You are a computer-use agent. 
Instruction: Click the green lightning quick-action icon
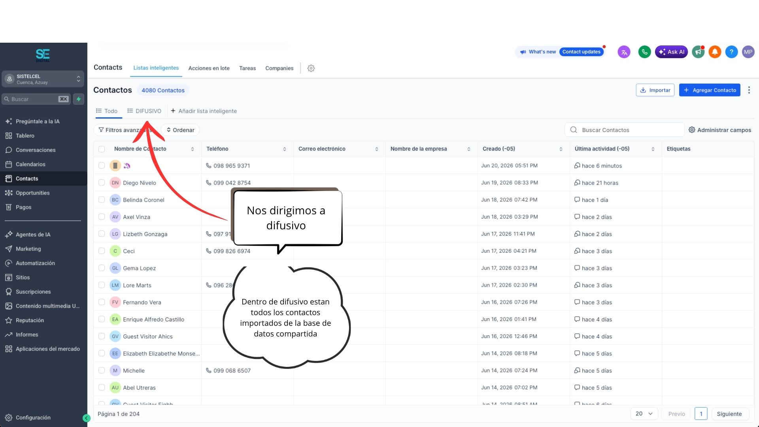click(79, 99)
